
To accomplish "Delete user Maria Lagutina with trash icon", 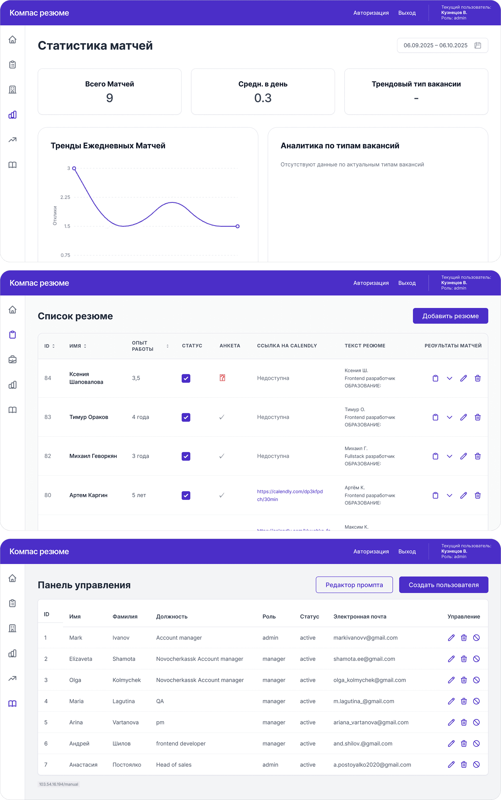I will click(464, 701).
